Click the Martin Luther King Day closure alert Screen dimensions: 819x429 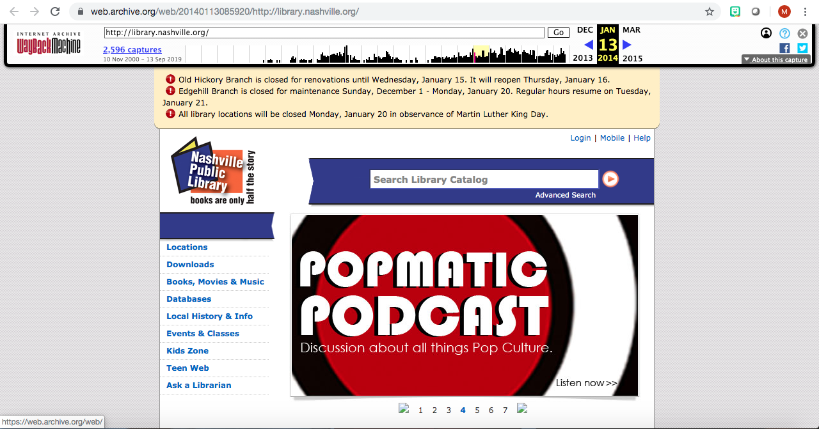[363, 114]
